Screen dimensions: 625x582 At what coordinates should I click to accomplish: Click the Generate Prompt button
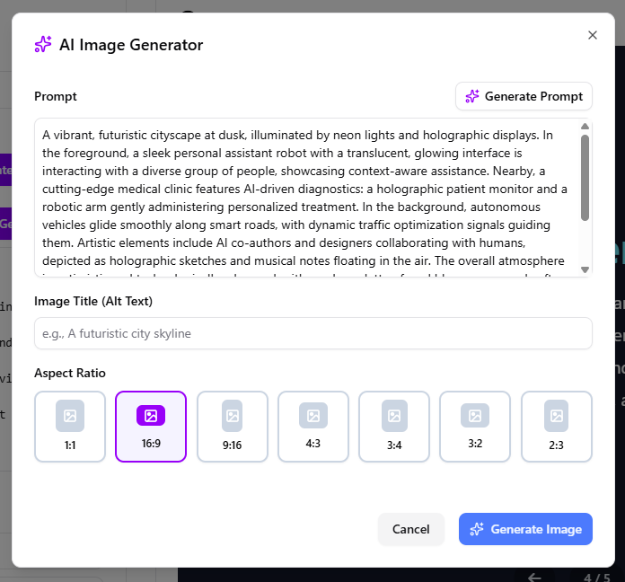(524, 96)
